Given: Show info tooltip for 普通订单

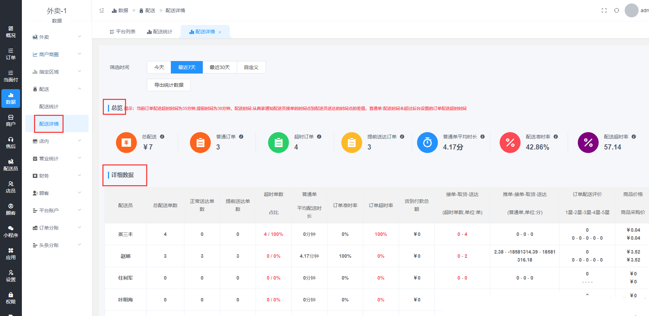Looking at the screenshot, I should coord(241,137).
